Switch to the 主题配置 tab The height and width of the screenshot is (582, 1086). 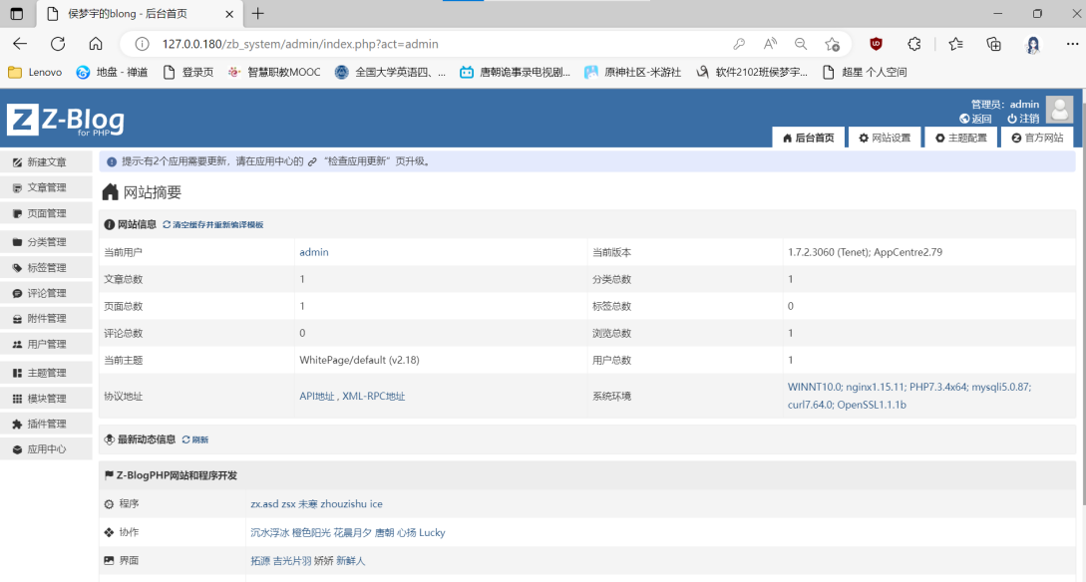[x=960, y=138]
